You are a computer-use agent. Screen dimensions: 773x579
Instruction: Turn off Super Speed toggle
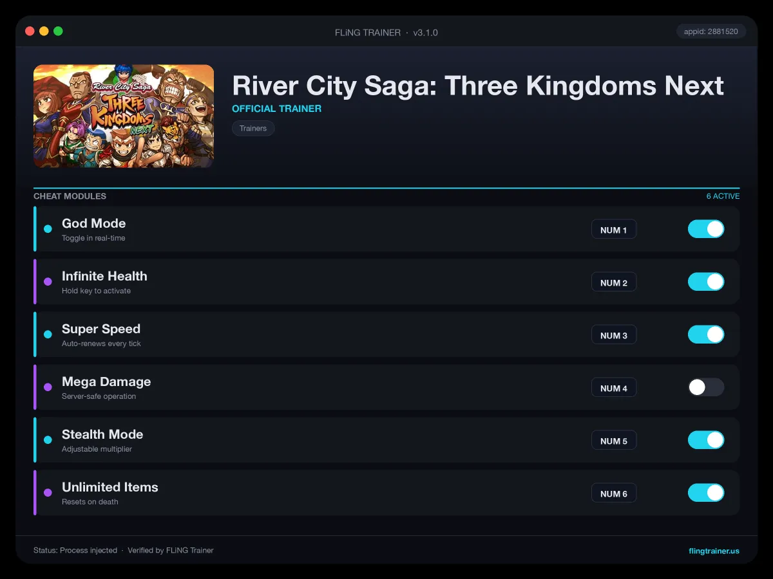coord(706,335)
